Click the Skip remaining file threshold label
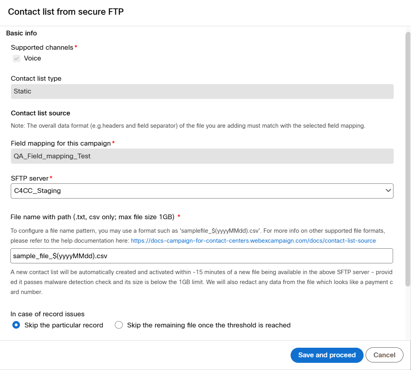411x370 pixels. click(208, 325)
